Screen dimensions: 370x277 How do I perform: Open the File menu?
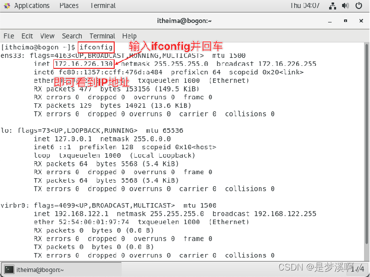(x=9, y=36)
